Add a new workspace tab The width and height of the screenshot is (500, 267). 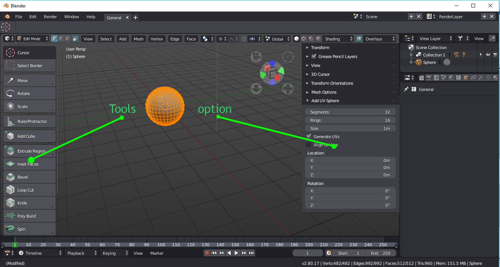pyautogui.click(x=135, y=17)
